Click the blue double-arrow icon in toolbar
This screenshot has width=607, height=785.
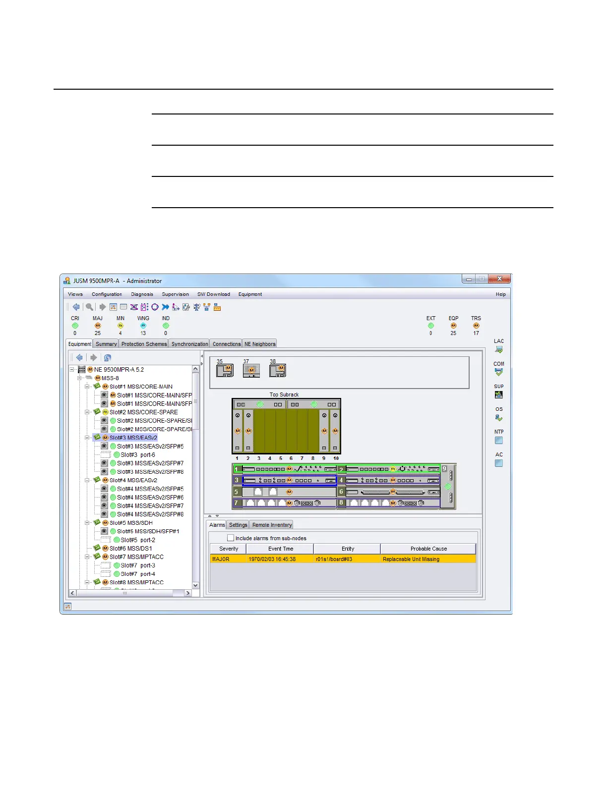click(165, 307)
